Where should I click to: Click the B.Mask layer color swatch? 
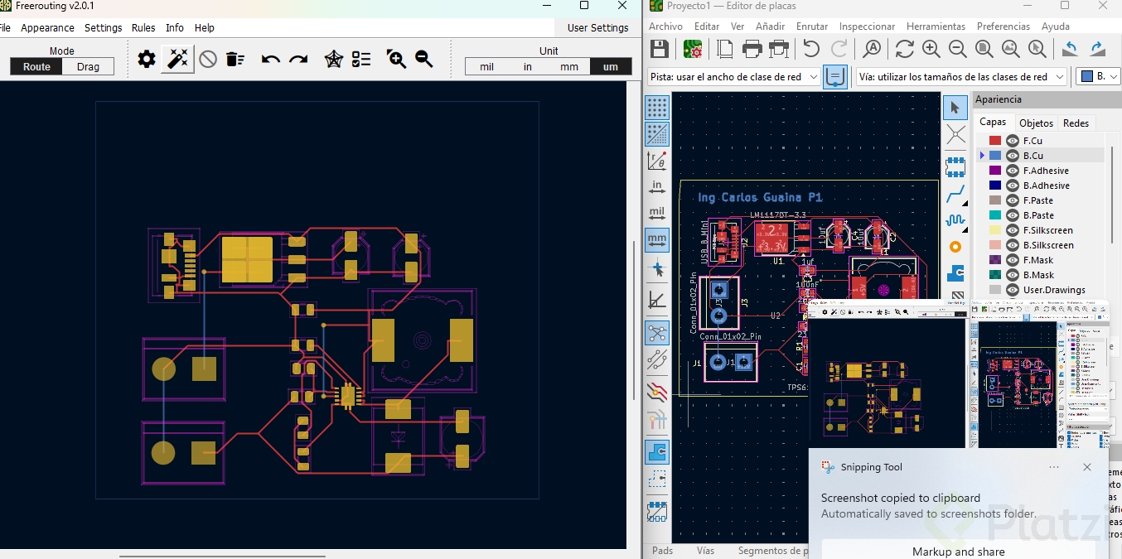995,275
